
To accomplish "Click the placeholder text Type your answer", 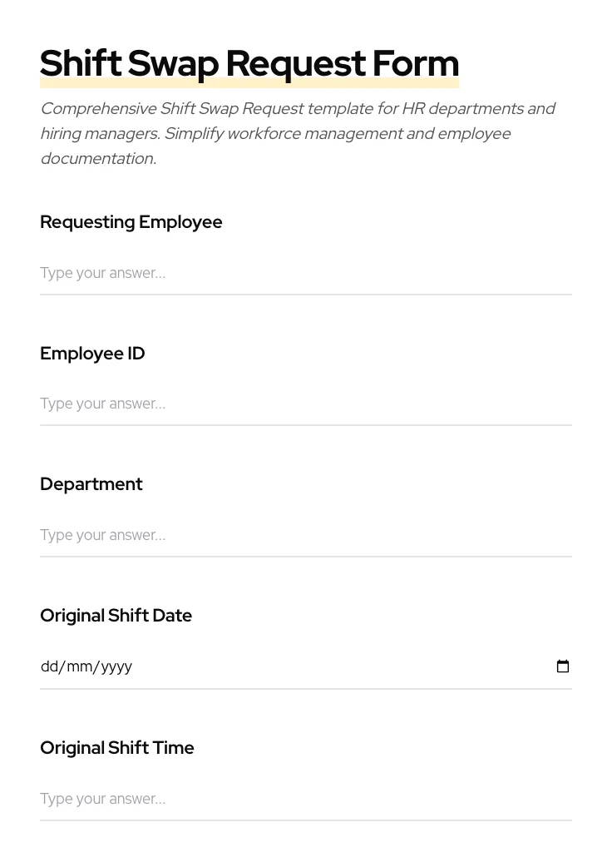I will [x=102, y=273].
